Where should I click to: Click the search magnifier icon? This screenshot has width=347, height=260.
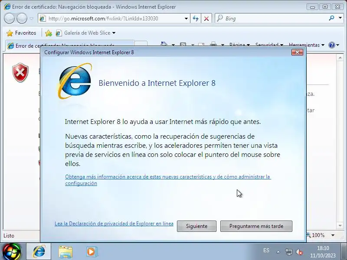pos(331,18)
